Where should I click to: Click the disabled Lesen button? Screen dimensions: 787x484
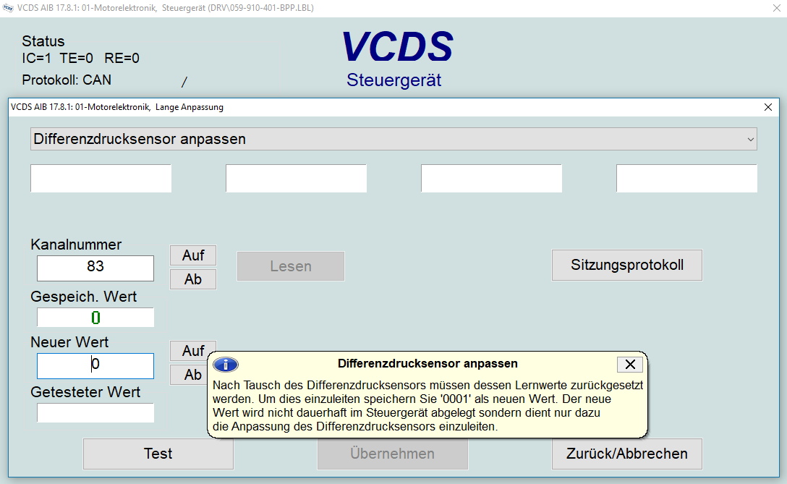coord(291,266)
